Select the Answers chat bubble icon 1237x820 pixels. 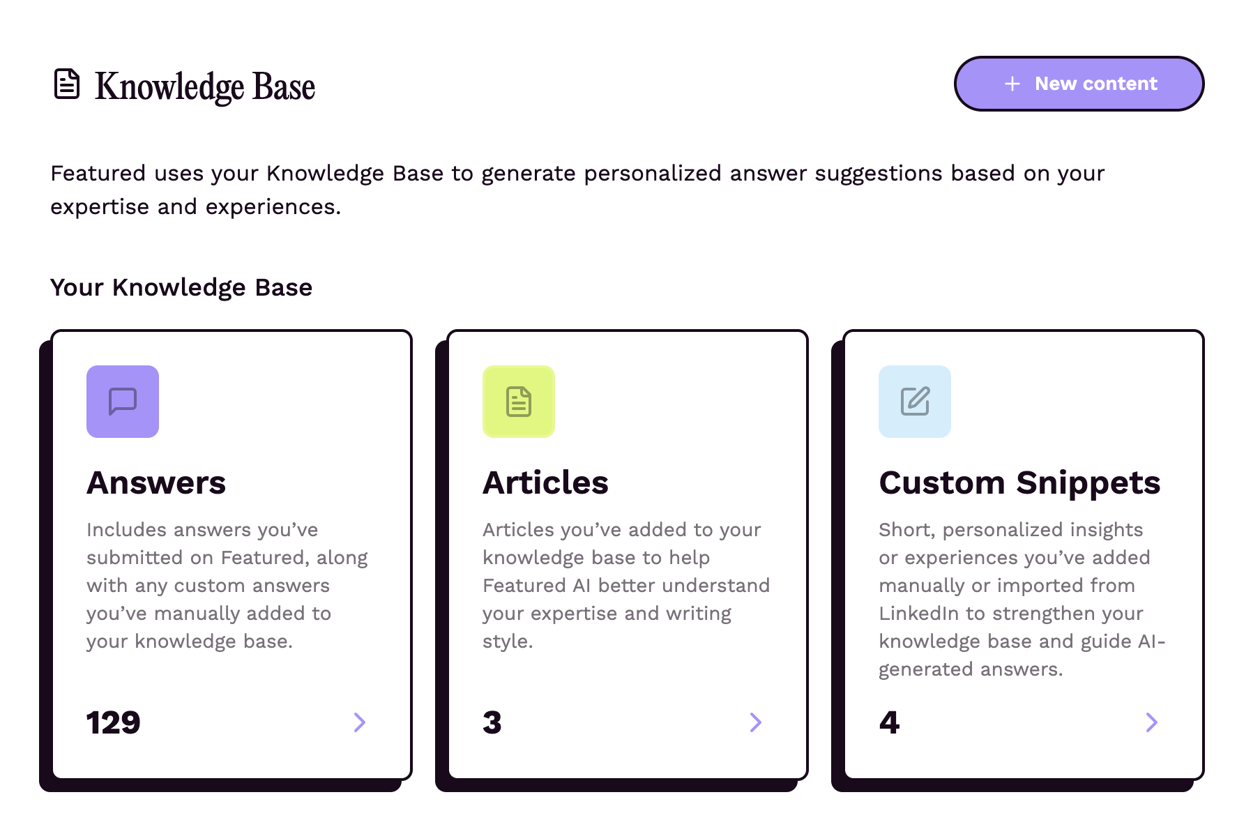click(x=122, y=402)
